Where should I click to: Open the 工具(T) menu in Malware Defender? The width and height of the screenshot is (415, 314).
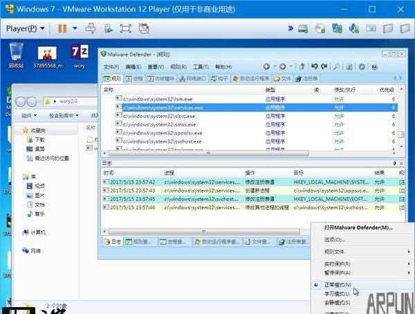click(x=200, y=67)
